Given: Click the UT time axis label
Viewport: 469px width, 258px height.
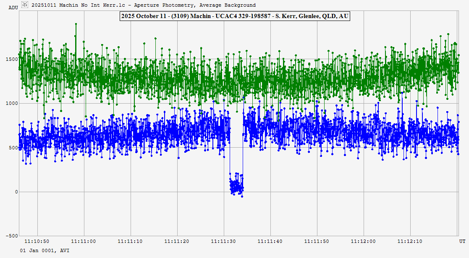Looking at the screenshot, I should click(x=462, y=241).
